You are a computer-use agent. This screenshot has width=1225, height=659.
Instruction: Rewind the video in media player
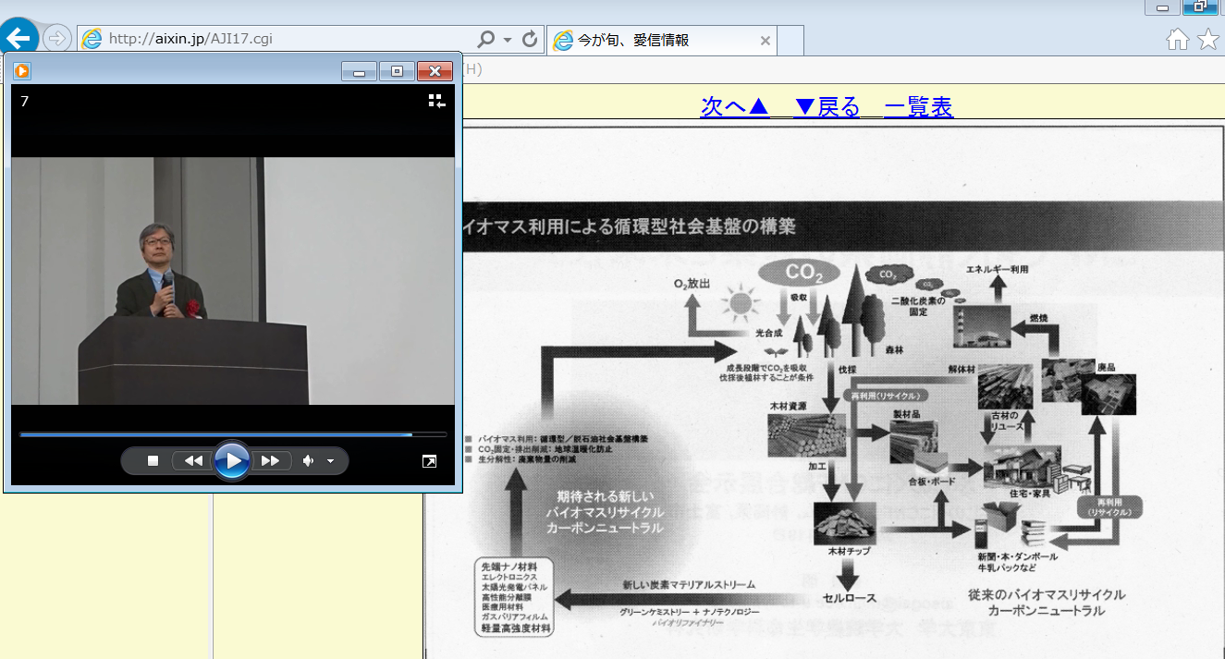pos(192,460)
